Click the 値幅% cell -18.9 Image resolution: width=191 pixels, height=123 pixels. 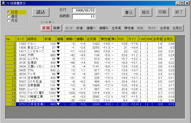point(81,100)
